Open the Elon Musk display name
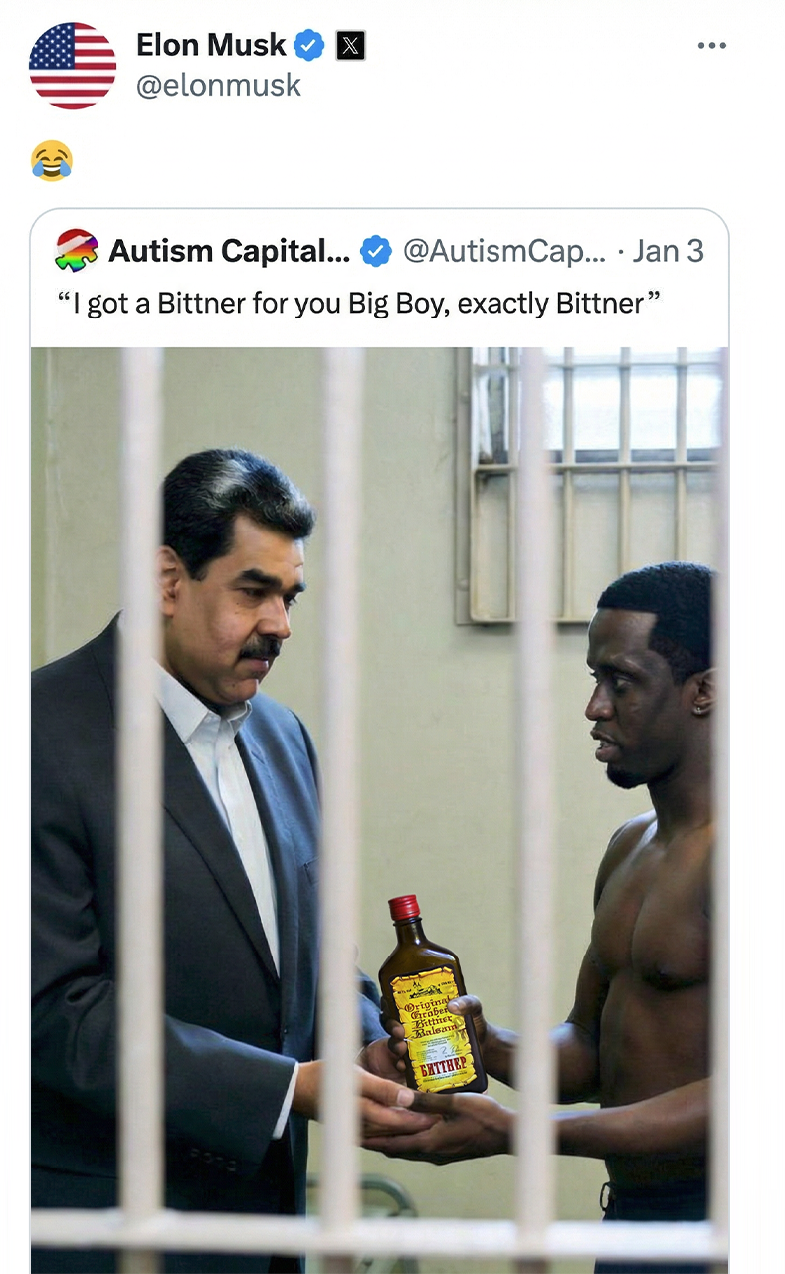The height and width of the screenshot is (1274, 785). pyautogui.click(x=211, y=45)
